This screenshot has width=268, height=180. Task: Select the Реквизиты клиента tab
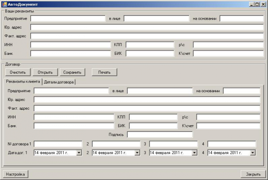point(23,82)
